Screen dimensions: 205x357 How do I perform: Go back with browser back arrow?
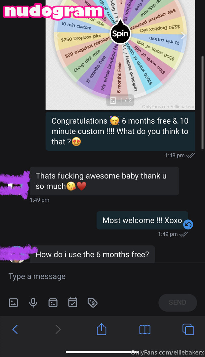pos(15,329)
